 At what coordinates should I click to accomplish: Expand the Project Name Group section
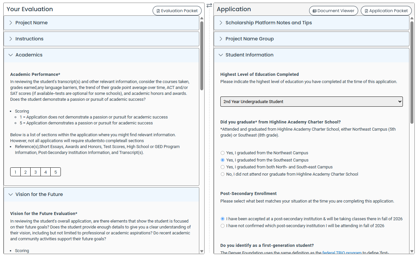[311, 39]
